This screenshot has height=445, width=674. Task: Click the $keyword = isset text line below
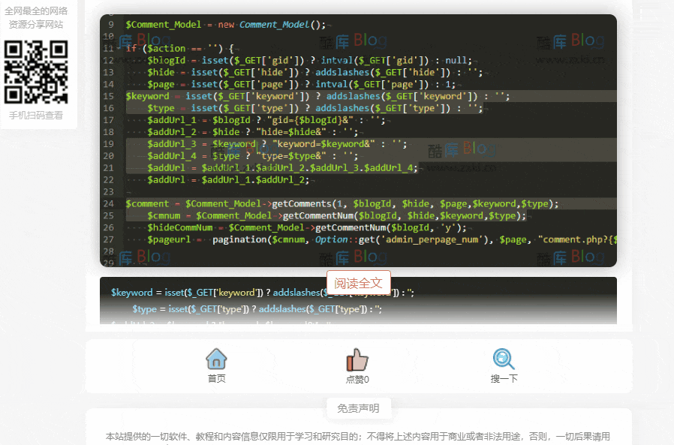[x=263, y=292]
